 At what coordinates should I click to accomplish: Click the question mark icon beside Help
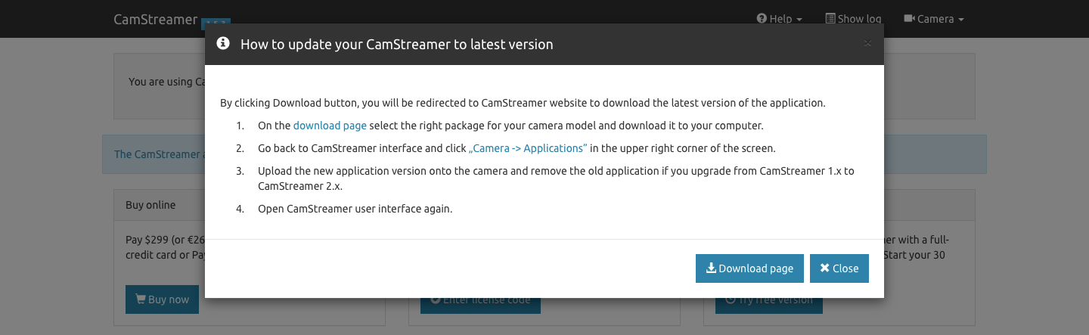coord(762,19)
